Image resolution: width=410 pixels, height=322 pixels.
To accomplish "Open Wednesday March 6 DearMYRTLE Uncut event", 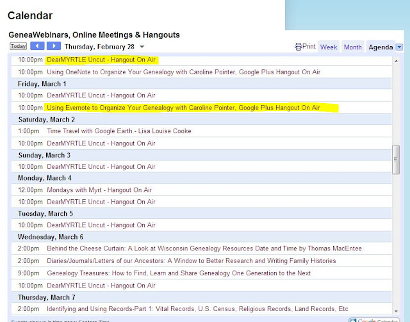I will [x=101, y=286].
